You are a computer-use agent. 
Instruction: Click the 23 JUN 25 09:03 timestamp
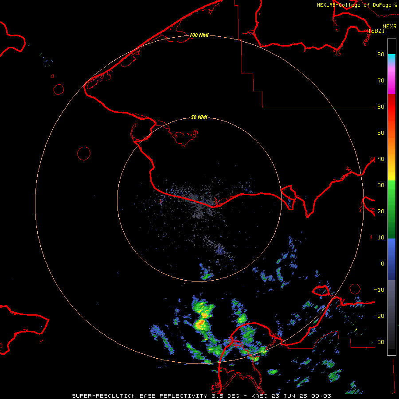[301, 396]
